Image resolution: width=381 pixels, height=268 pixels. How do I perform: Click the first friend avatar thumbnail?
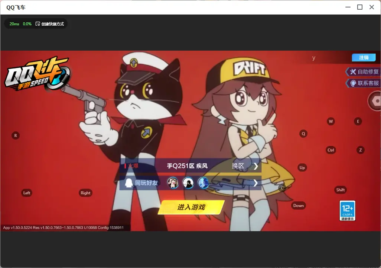tap(173, 183)
